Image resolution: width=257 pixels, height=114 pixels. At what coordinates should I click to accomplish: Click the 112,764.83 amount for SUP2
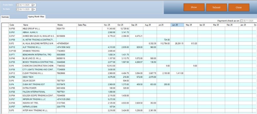click(x=163, y=43)
